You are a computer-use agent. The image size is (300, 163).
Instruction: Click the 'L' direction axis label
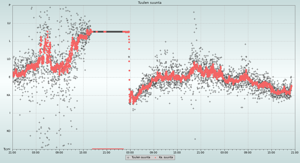pos(10,41)
